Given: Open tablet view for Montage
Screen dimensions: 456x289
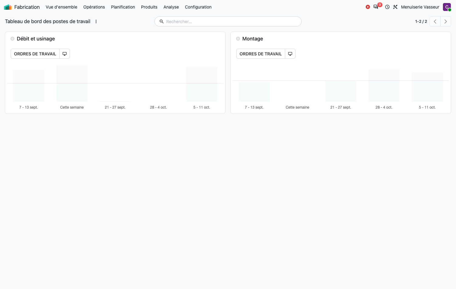Looking at the screenshot, I should [290, 54].
